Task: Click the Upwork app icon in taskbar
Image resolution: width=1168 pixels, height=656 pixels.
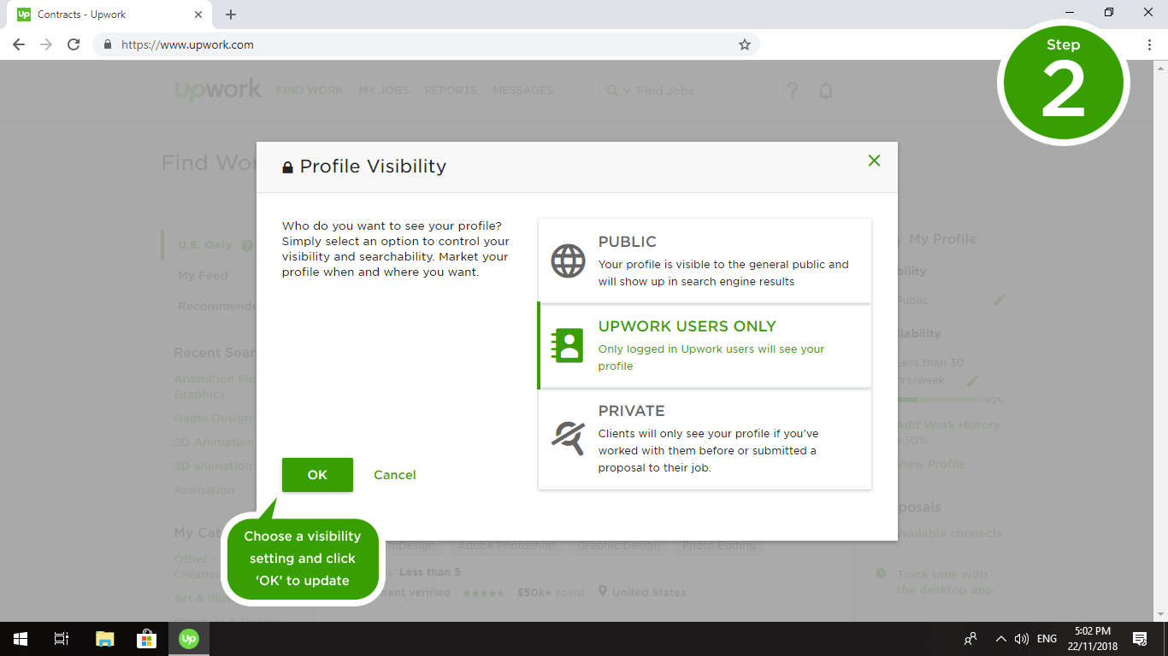Action: coord(188,639)
